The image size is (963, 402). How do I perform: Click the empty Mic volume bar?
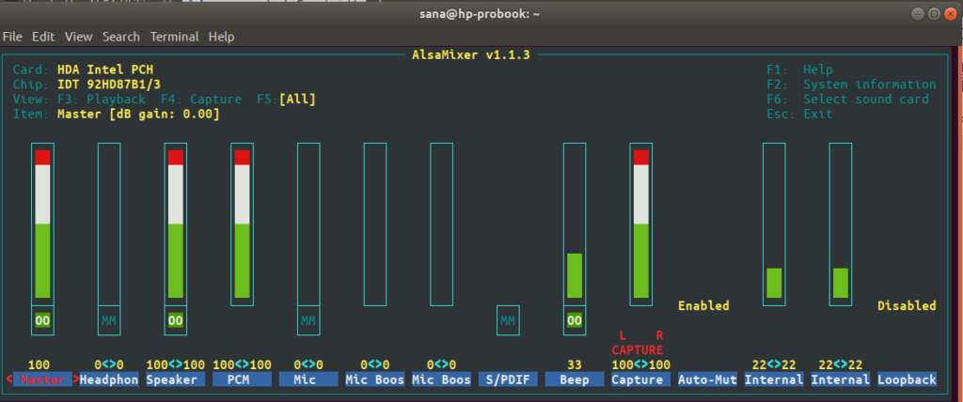coord(308,224)
